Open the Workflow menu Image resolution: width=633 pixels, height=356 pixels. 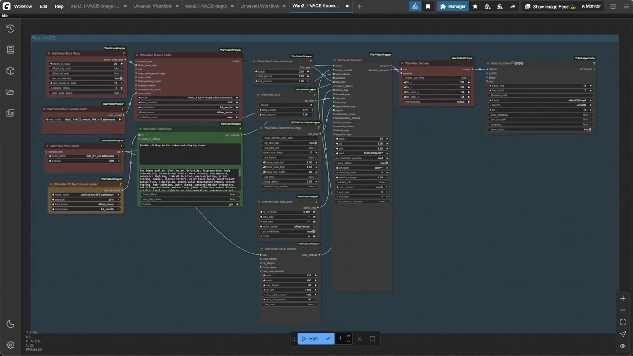[x=23, y=6]
